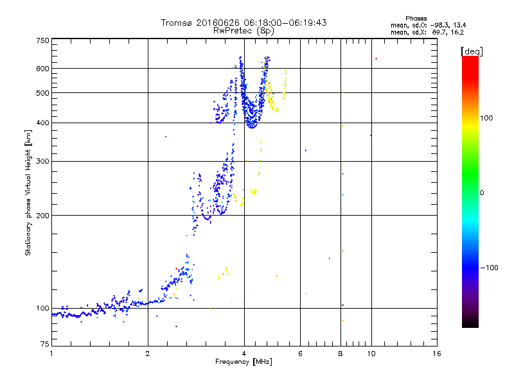Click the 'Phases' header label
The width and height of the screenshot is (514, 385).
pyautogui.click(x=416, y=19)
